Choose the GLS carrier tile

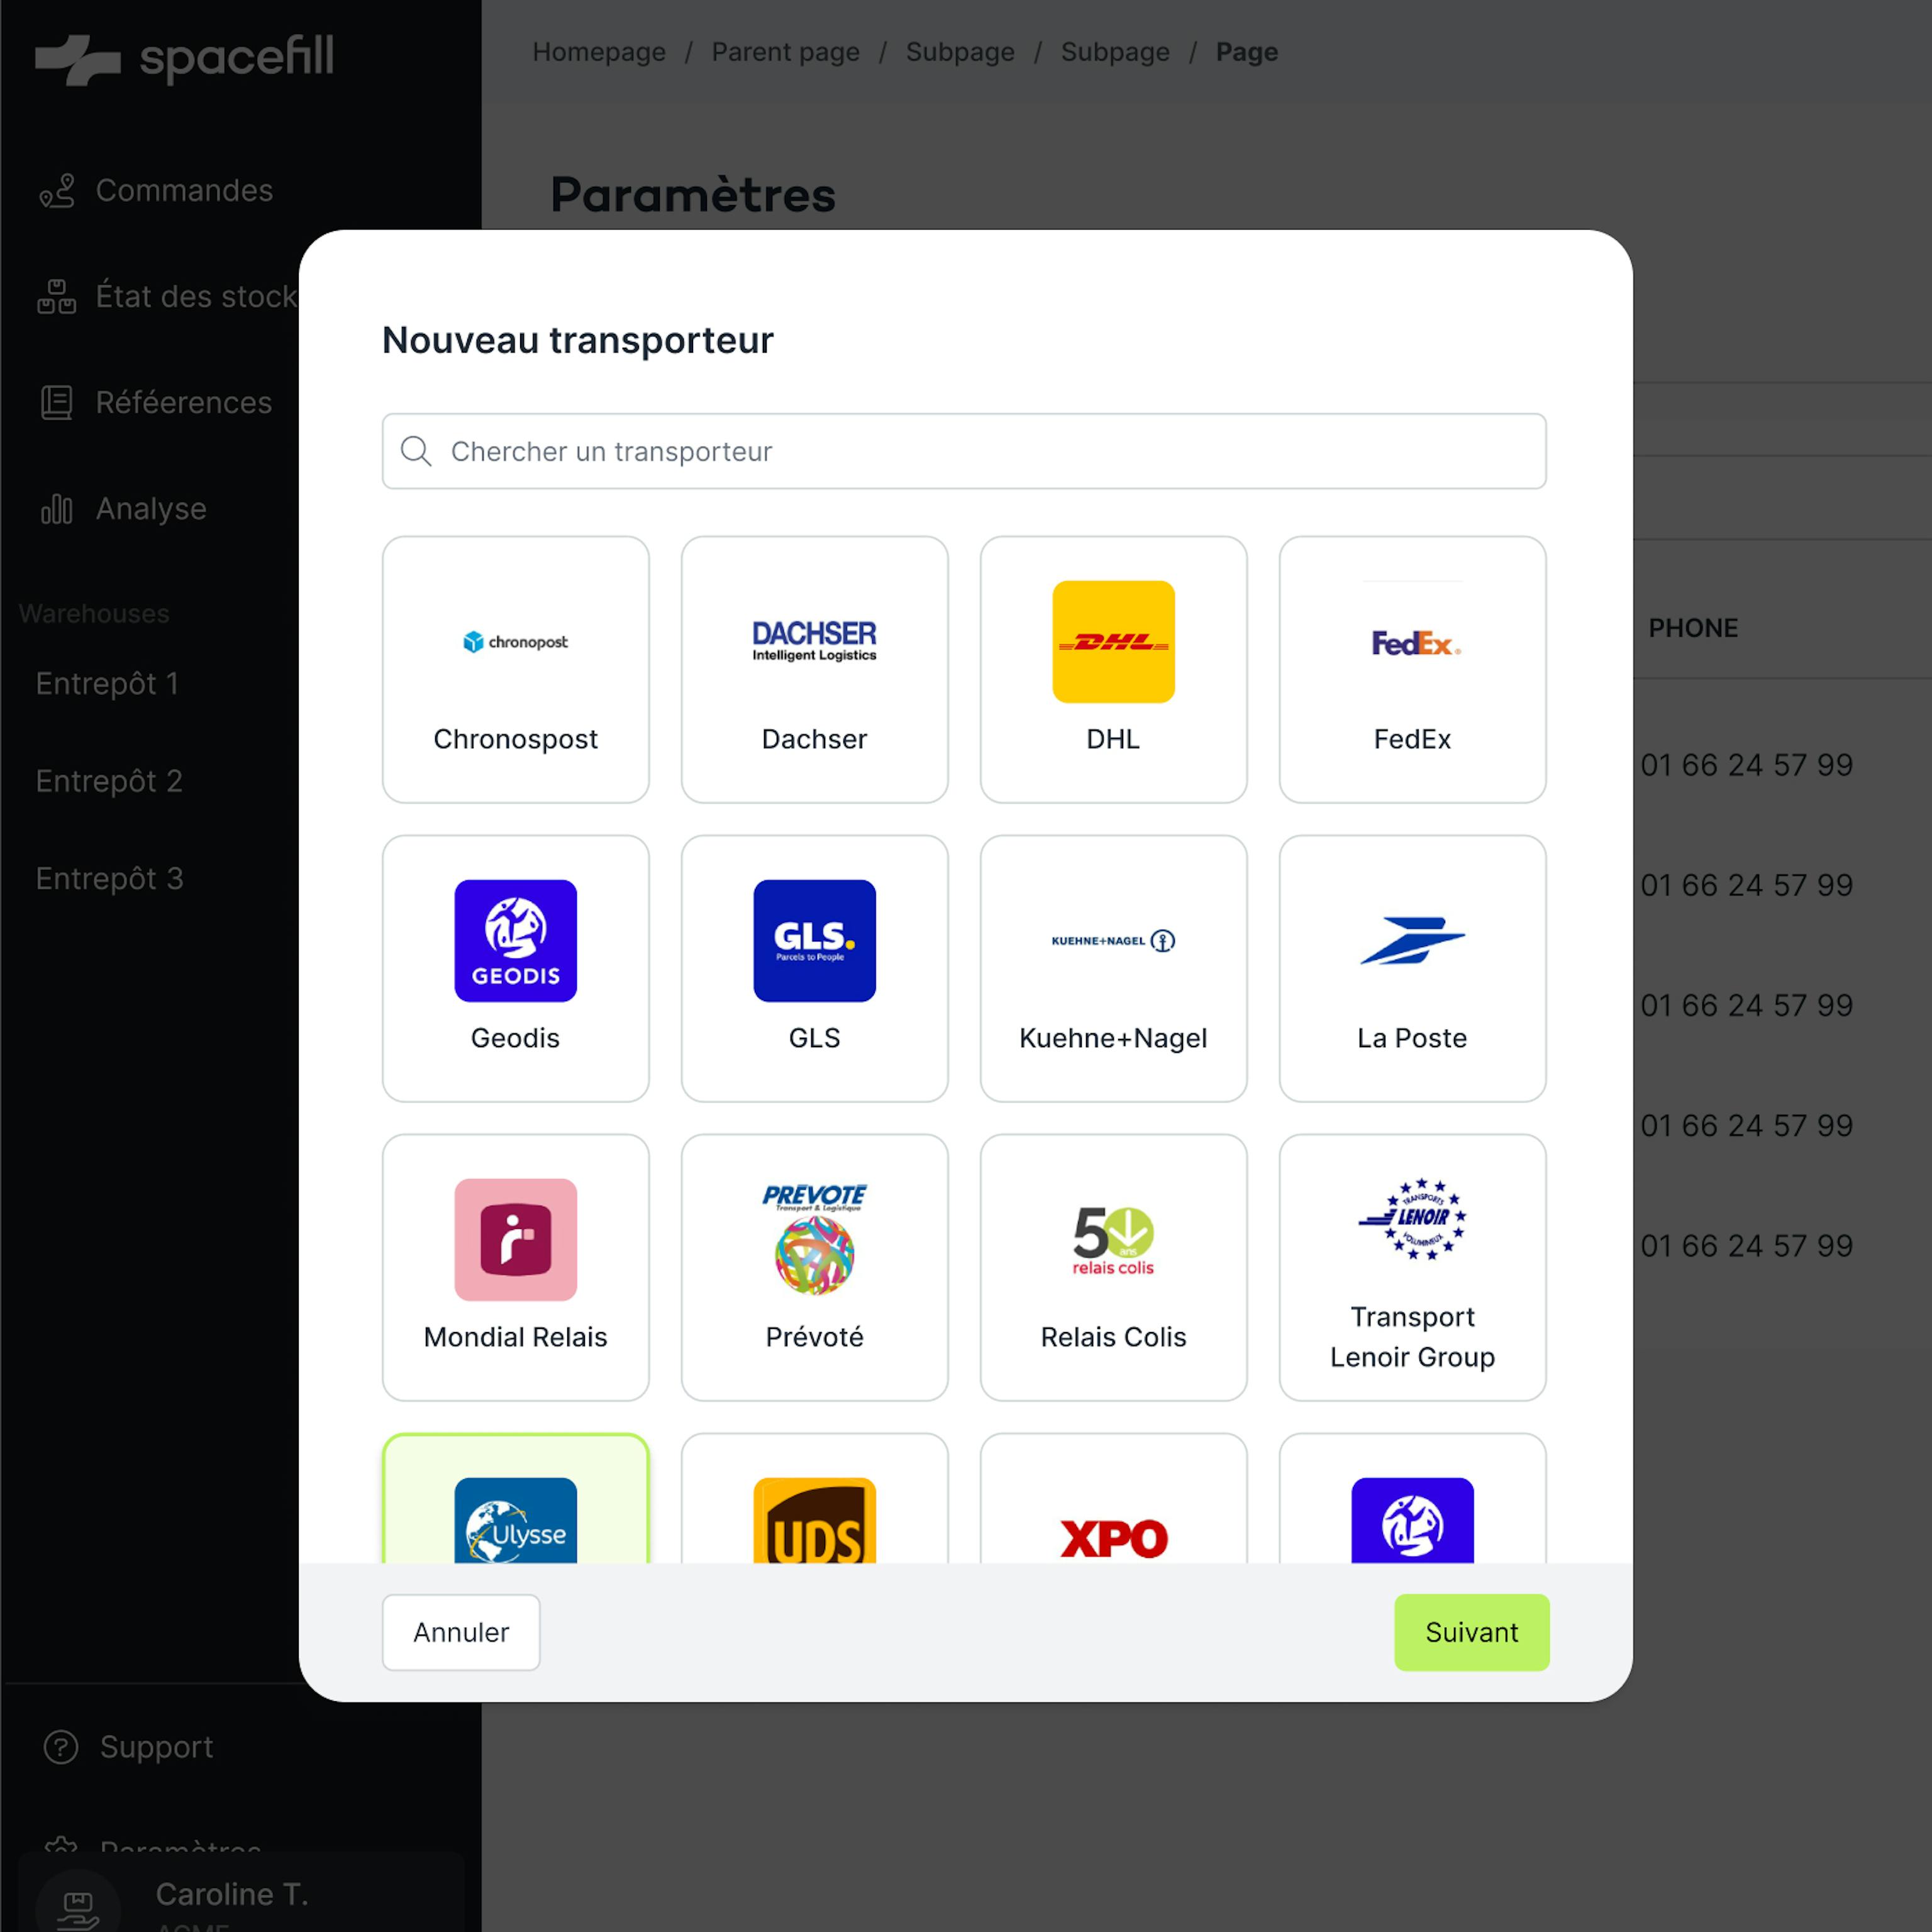coord(814,968)
